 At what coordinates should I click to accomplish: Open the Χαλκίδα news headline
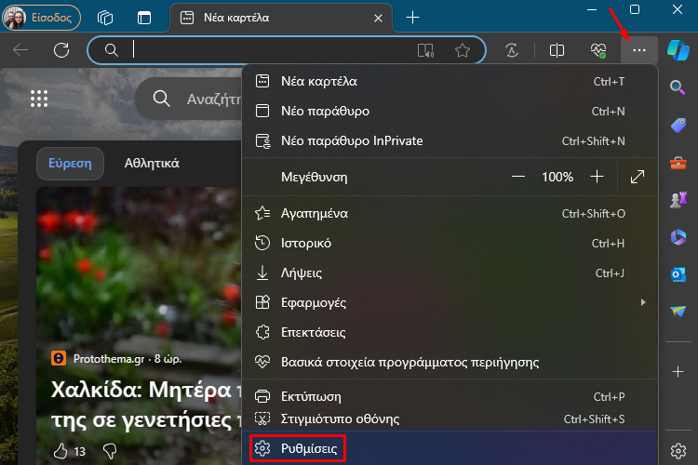click(147, 405)
